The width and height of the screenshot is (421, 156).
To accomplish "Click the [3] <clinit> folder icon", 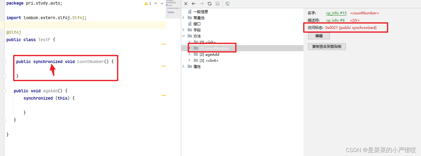I will pos(196,60).
